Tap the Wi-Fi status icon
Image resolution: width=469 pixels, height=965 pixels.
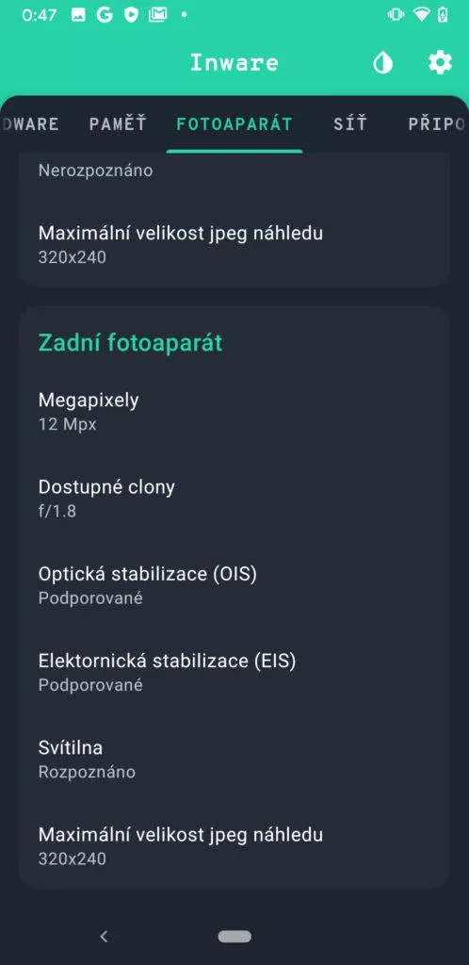[421, 15]
